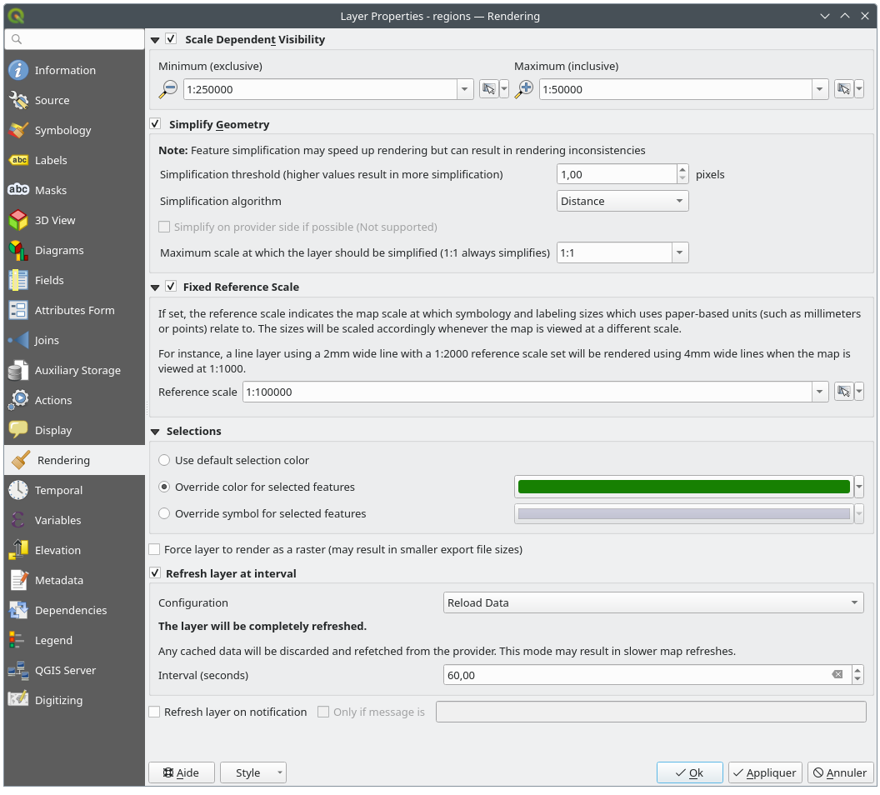Open the Simplification algorithm dropdown
The height and width of the screenshot is (795, 880).
click(x=622, y=201)
